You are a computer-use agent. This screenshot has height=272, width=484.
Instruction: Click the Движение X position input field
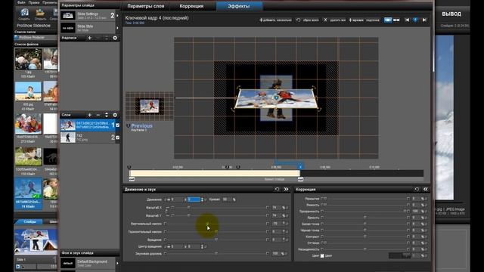tap(177, 199)
